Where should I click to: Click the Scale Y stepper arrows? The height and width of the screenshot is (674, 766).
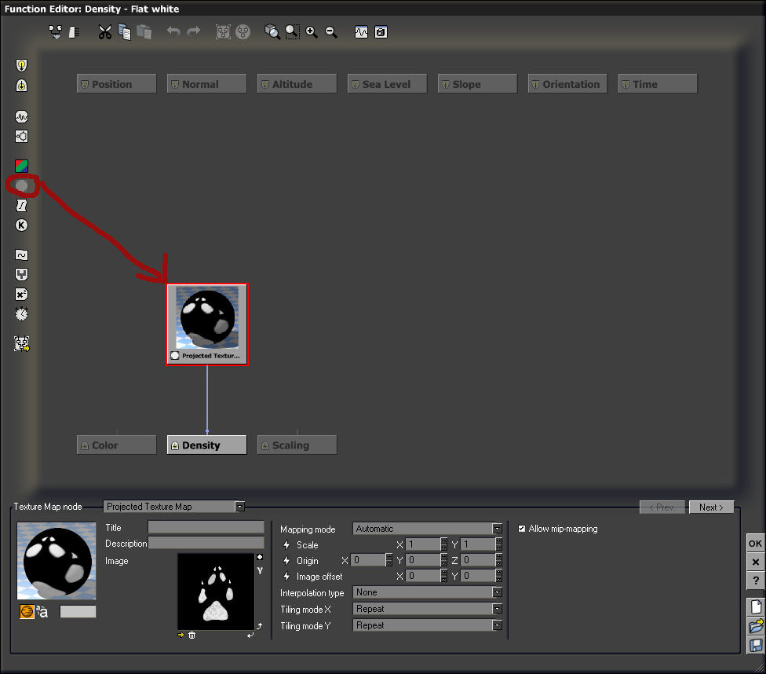499,544
